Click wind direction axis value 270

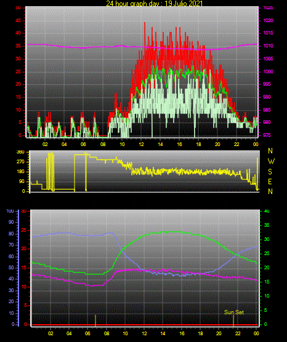20,162
